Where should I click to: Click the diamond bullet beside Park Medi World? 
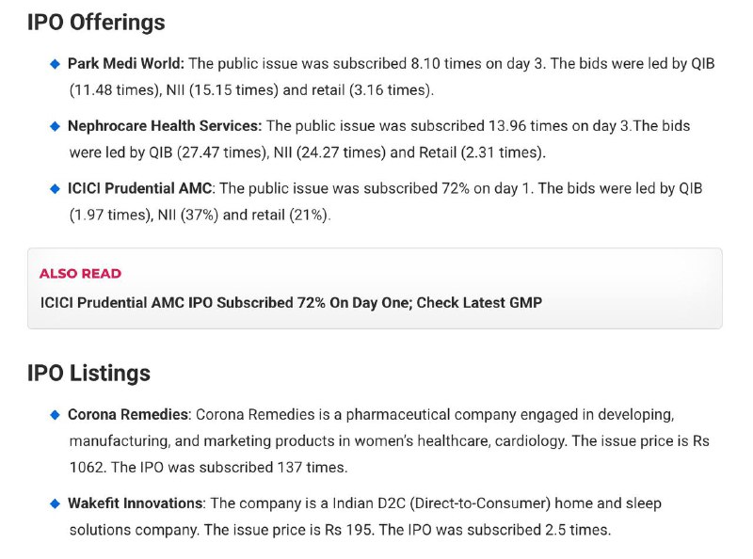tap(55, 64)
